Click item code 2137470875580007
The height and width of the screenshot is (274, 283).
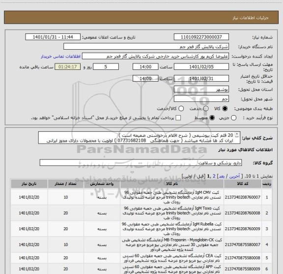tap(242, 244)
